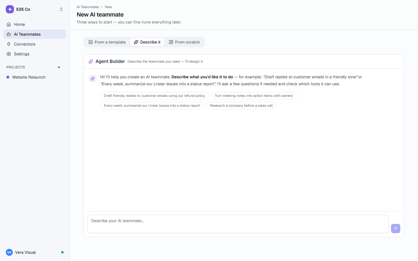Switch to the From scratch tab

[184, 42]
